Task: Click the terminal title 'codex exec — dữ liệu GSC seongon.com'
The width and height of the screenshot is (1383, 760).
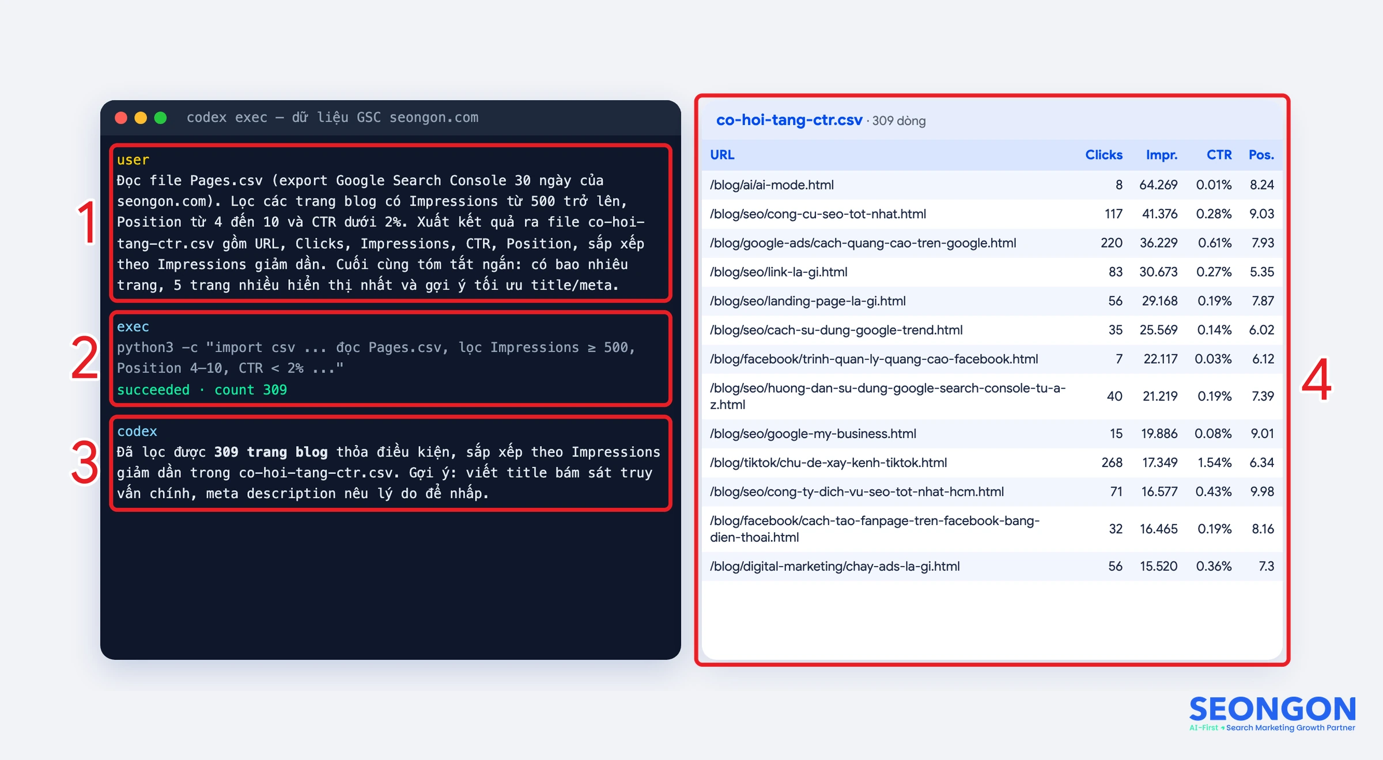Action: click(332, 117)
